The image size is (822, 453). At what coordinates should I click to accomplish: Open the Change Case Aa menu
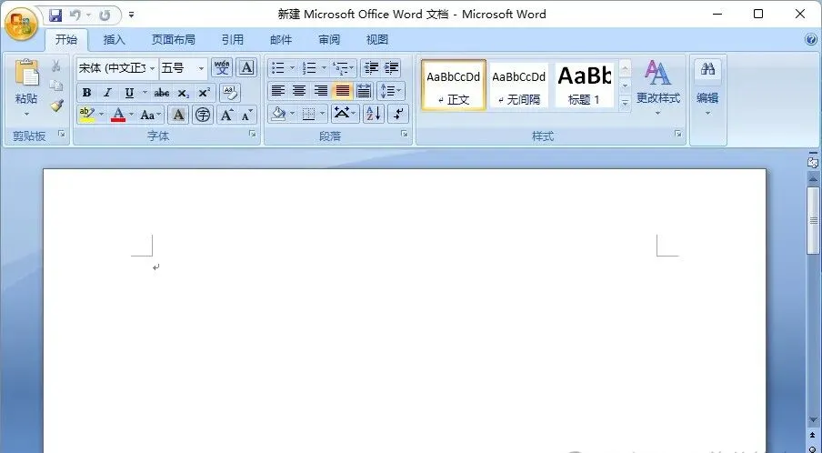[x=150, y=115]
